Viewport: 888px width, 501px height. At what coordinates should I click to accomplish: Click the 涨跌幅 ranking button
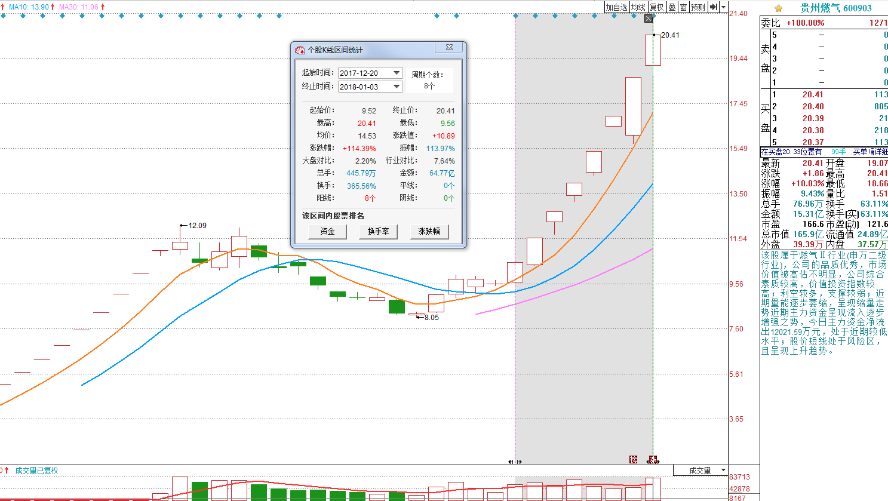pyautogui.click(x=429, y=231)
